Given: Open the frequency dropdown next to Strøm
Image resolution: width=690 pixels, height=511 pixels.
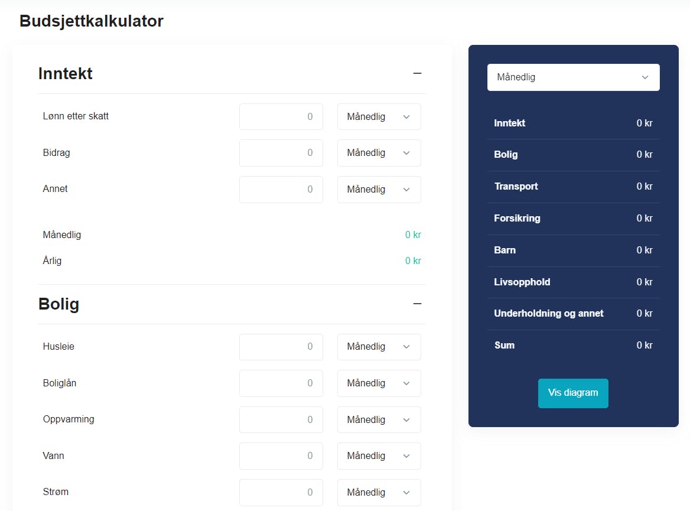Looking at the screenshot, I should pos(379,492).
